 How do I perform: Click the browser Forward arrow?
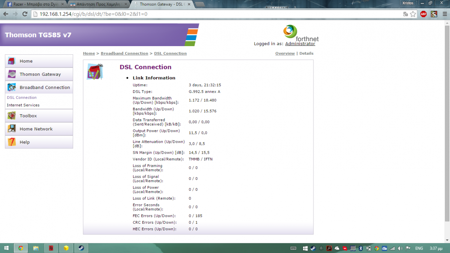pyautogui.click(x=15, y=14)
